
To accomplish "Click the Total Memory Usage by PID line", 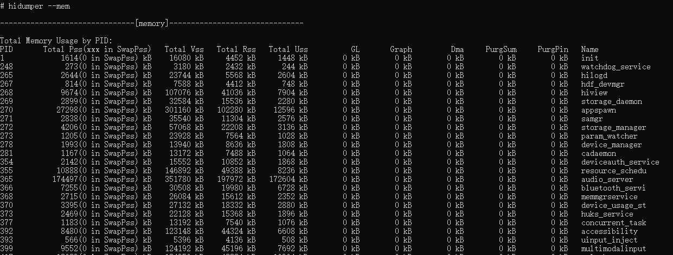I will point(56,41).
